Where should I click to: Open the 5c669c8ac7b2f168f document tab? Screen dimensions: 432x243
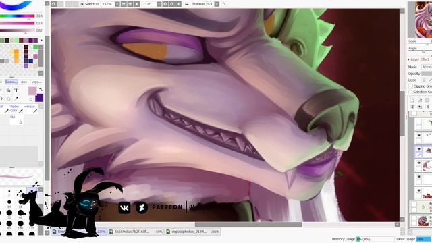(136, 232)
